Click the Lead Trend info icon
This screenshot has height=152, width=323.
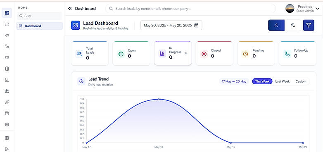point(81,81)
